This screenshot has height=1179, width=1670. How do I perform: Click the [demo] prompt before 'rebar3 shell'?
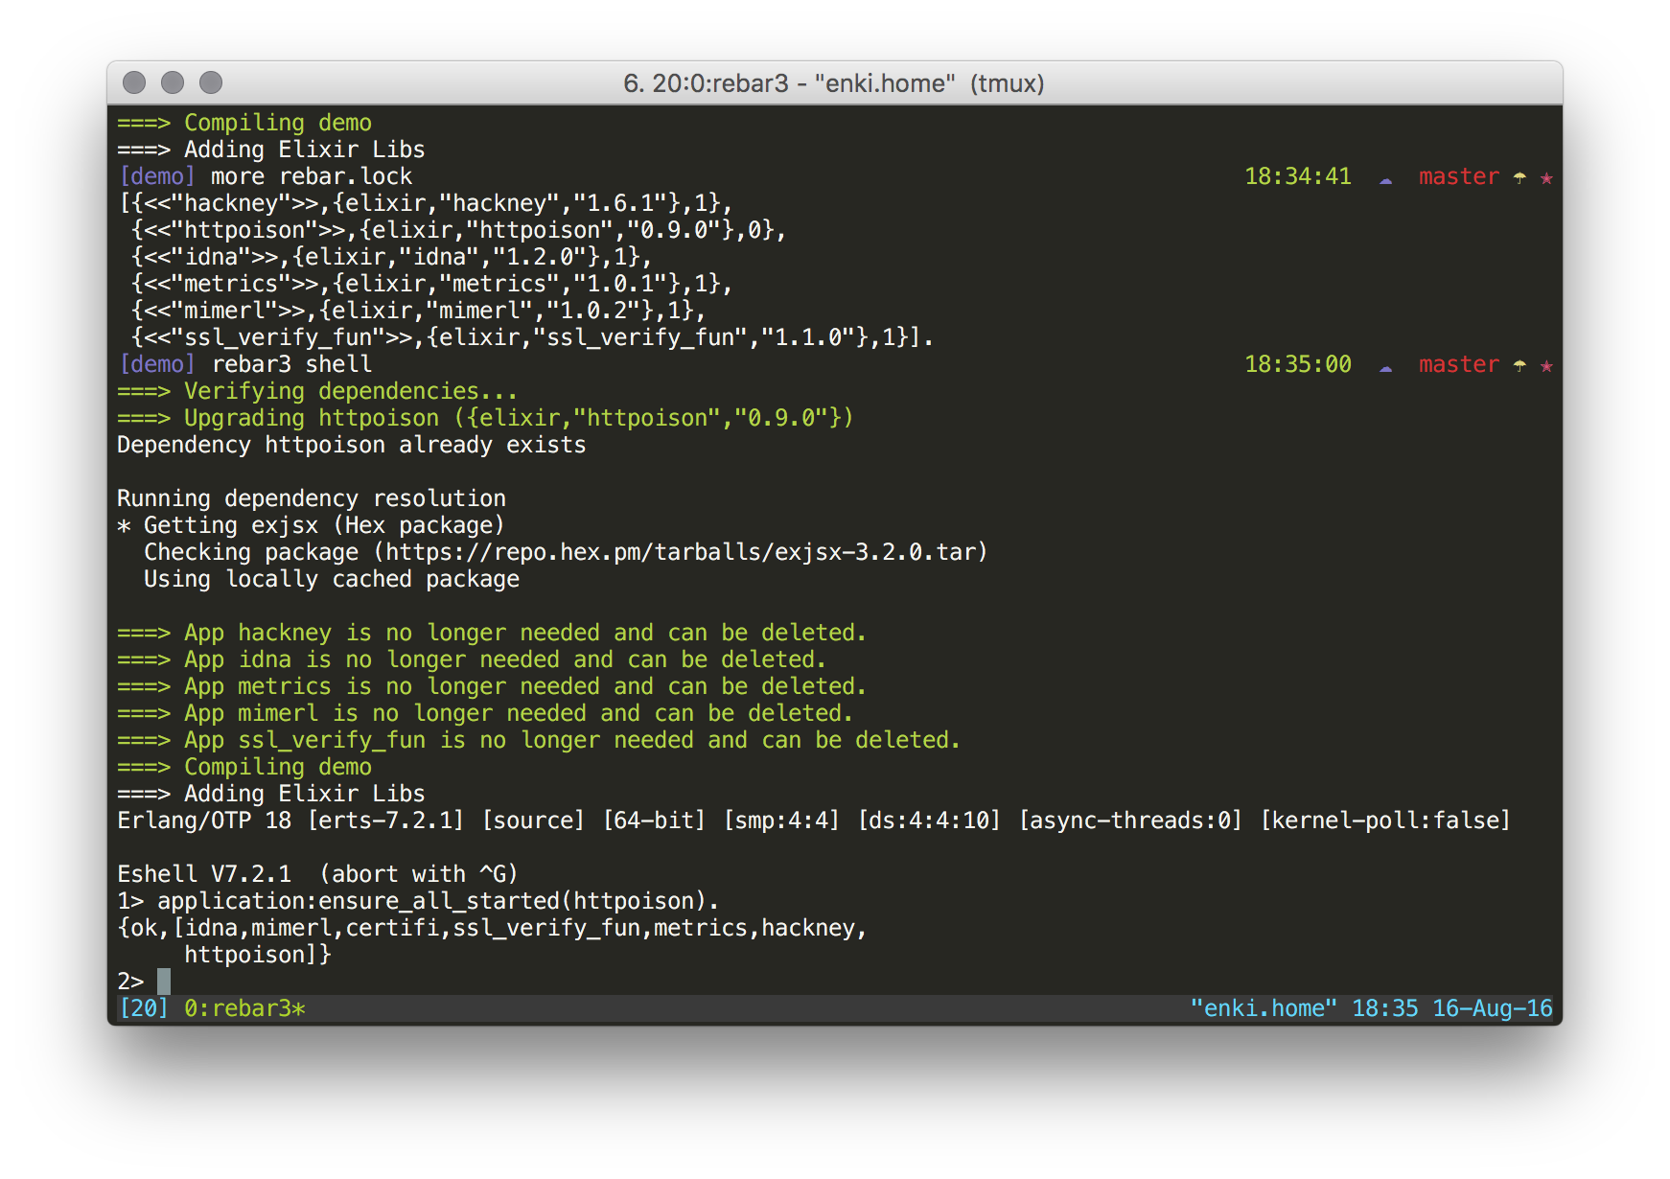[x=157, y=364]
